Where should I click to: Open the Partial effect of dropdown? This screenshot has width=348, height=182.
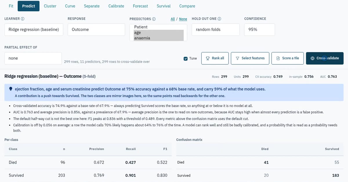(x=33, y=58)
